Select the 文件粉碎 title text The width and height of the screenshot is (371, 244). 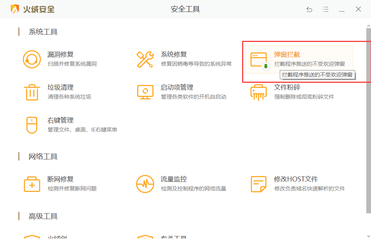click(287, 87)
